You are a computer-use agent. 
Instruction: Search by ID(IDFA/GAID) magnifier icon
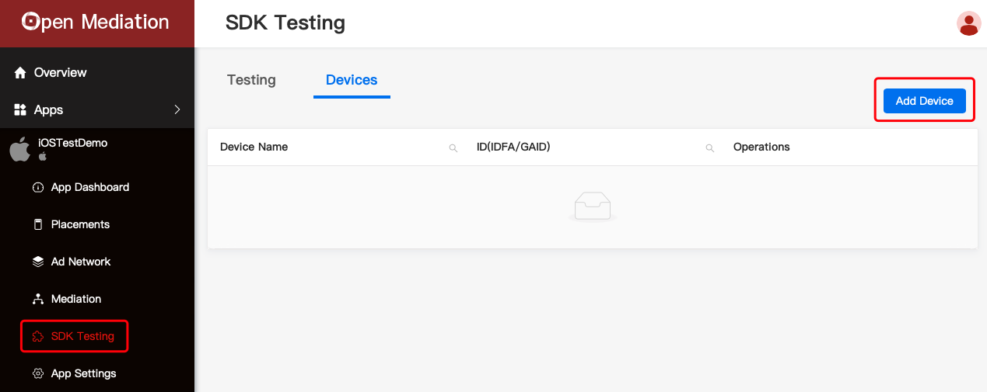pos(710,147)
